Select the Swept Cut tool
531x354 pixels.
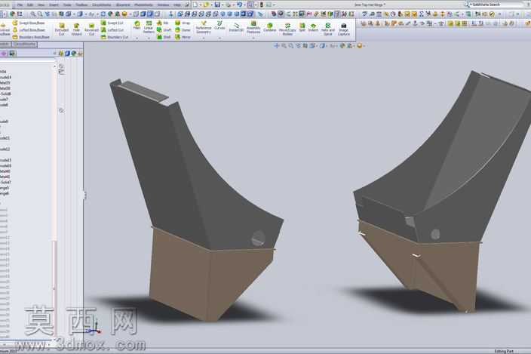click(112, 23)
